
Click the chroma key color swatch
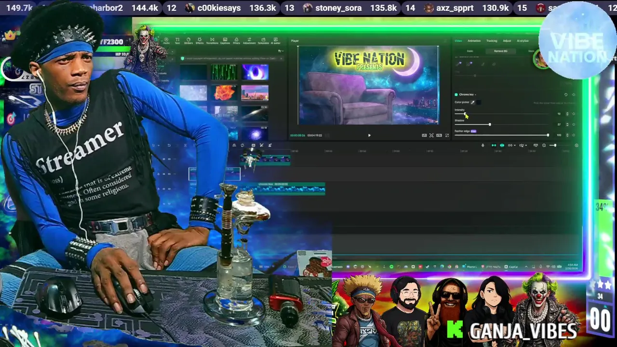point(479,102)
